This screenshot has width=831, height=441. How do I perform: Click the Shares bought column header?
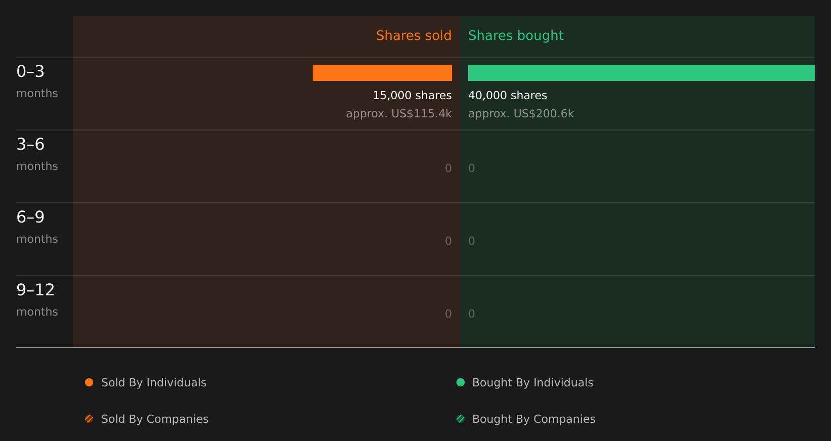click(516, 35)
